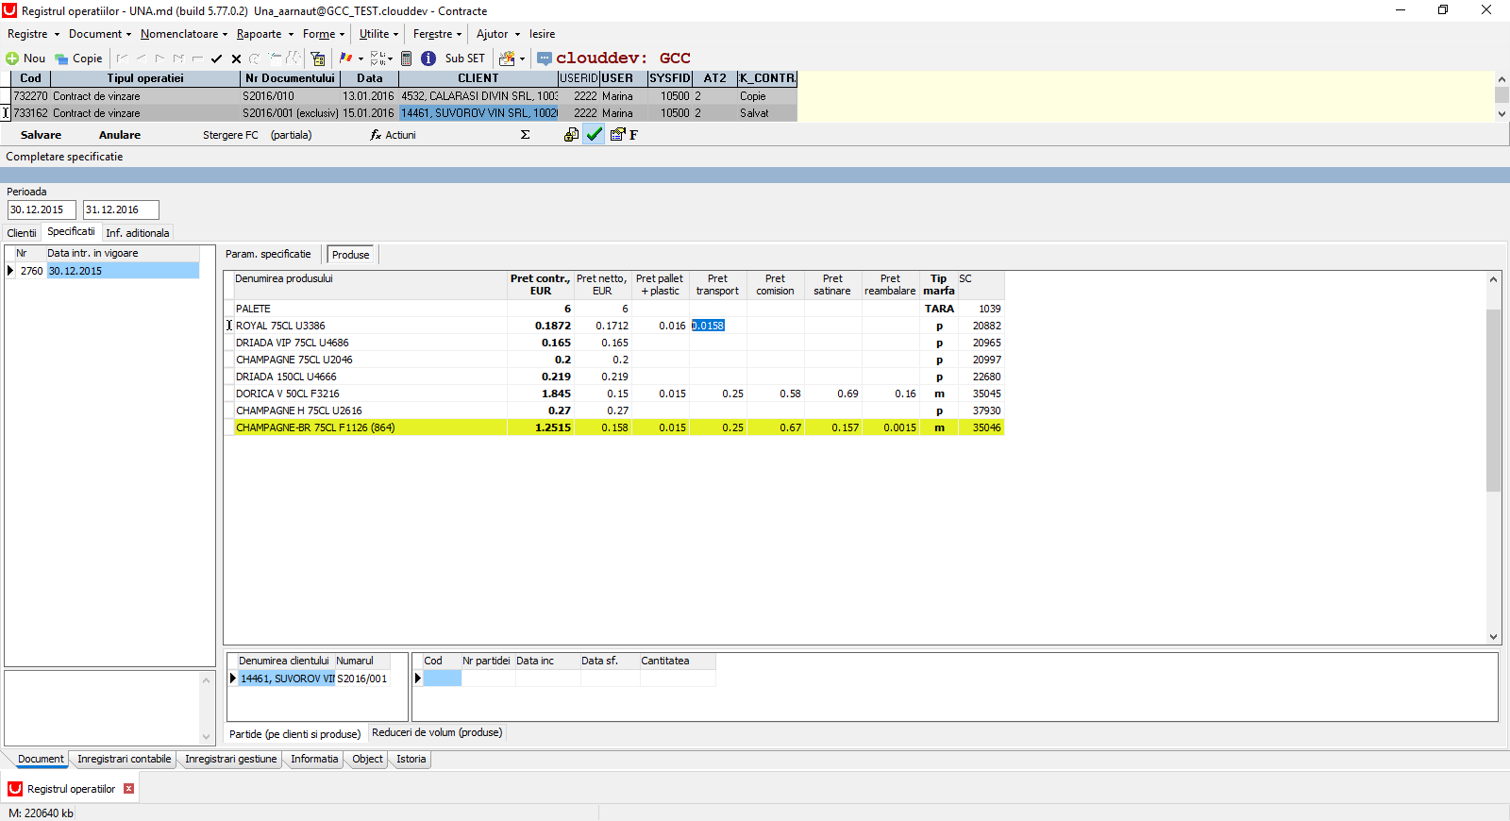
Task: Click the fx Actiuni icon
Action: coord(376,135)
